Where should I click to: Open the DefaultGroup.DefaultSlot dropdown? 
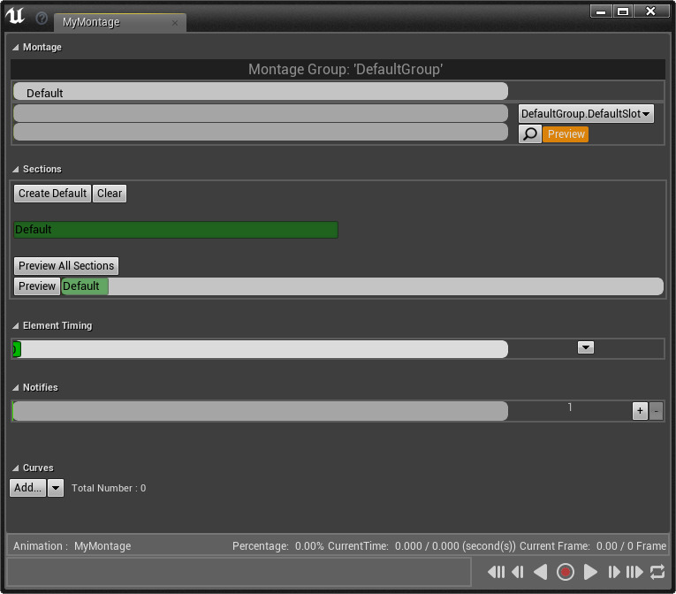(586, 114)
